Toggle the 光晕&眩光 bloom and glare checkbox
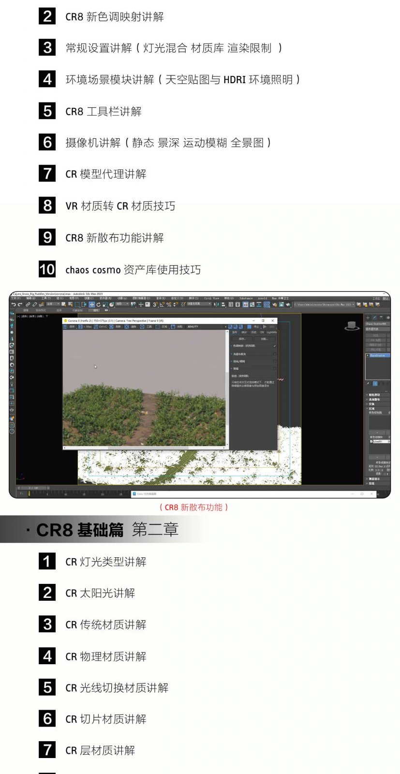This screenshot has height=774, width=400. click(x=275, y=354)
